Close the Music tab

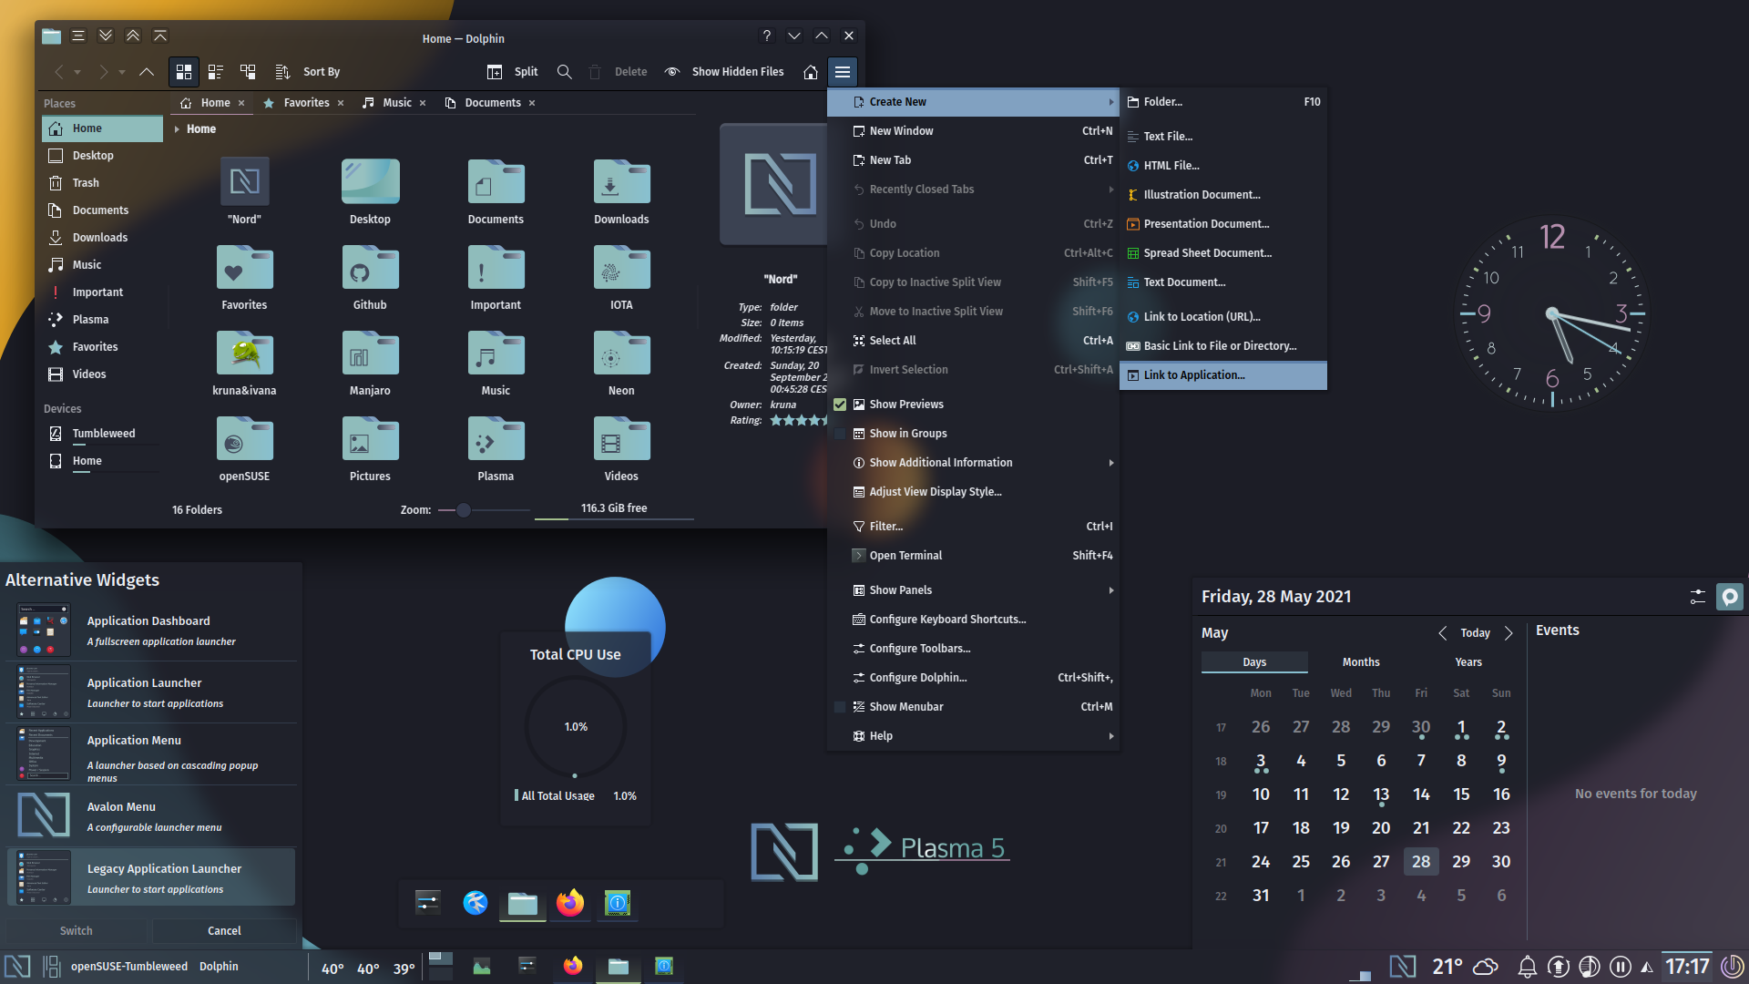pos(423,103)
